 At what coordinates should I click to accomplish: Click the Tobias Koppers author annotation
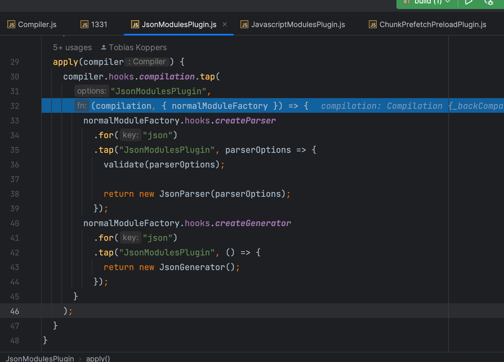[137, 47]
